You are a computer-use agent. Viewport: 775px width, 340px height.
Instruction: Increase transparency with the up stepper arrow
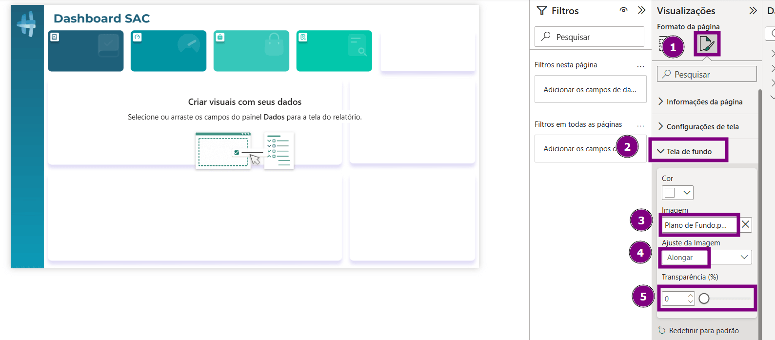click(x=691, y=295)
